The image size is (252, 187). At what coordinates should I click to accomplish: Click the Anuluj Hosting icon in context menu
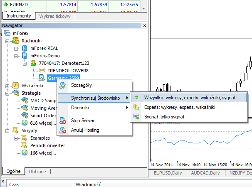pos(63,130)
